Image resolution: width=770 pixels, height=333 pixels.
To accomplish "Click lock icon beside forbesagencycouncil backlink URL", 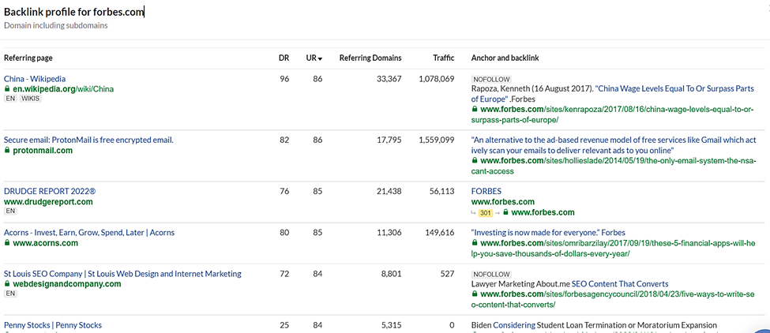I will pos(475,294).
